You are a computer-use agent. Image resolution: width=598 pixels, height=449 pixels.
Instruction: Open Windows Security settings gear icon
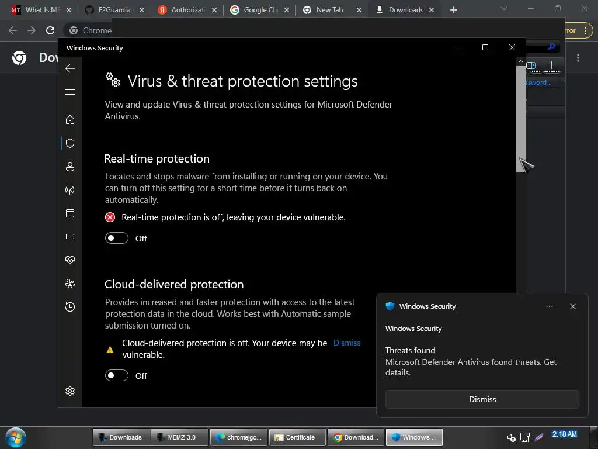point(70,391)
